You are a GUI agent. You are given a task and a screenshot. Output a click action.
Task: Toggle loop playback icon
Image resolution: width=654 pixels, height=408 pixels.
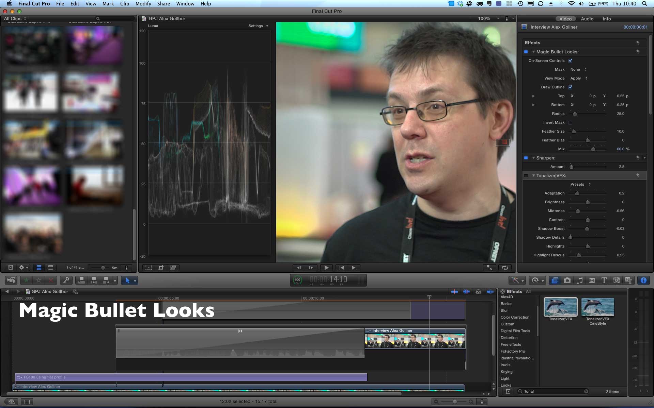pyautogui.click(x=505, y=268)
